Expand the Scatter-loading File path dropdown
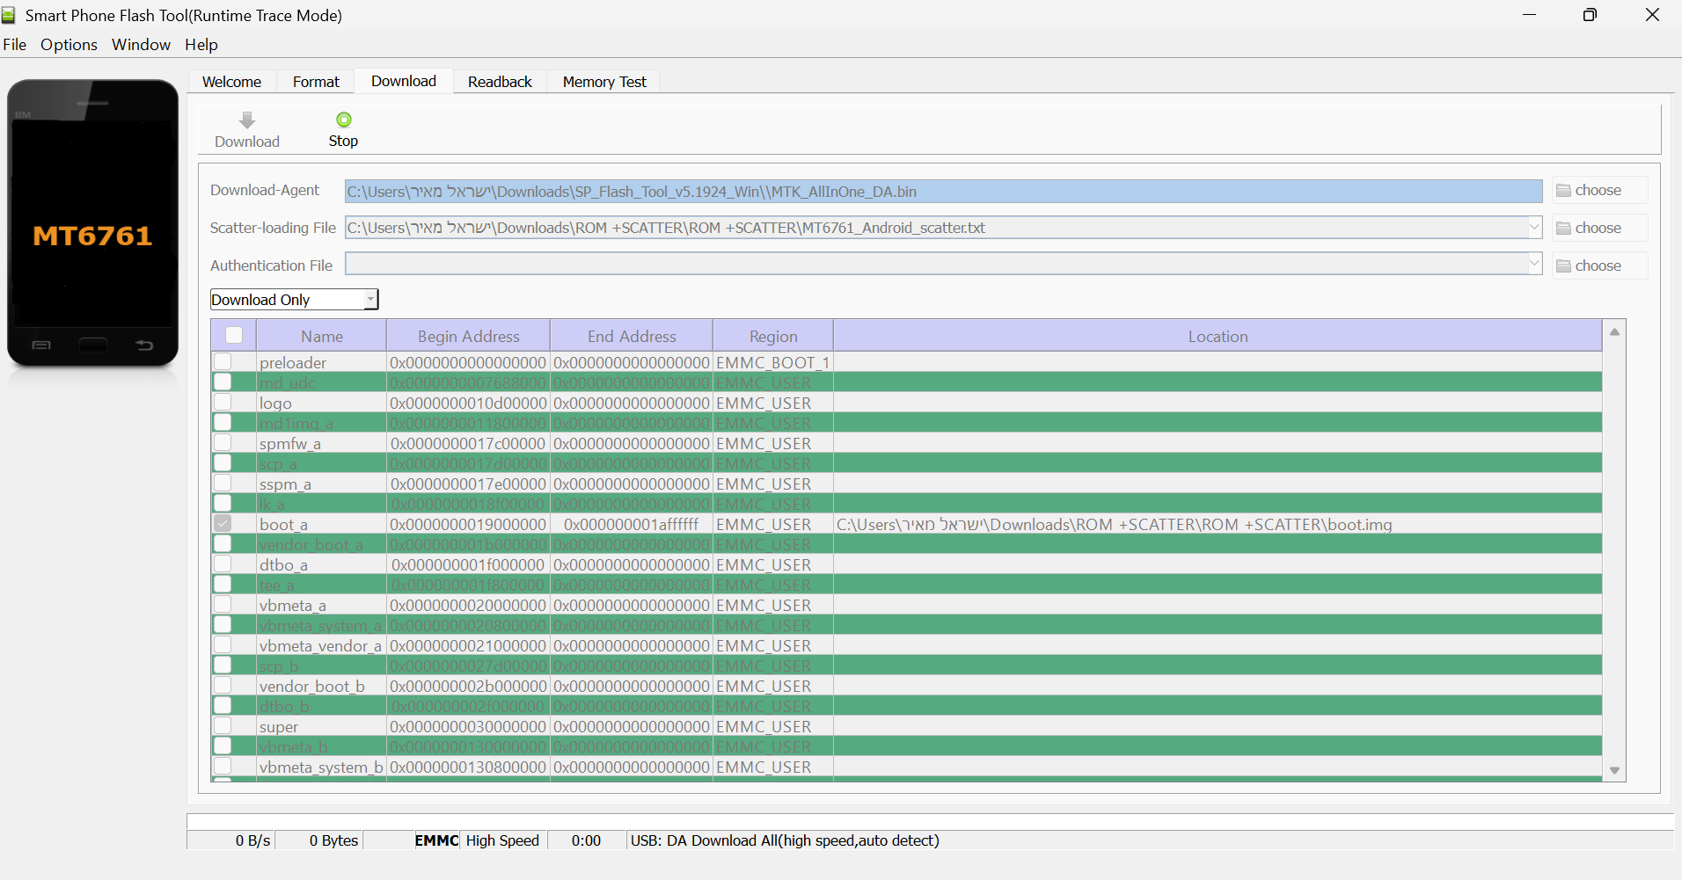1682x880 pixels. pyautogui.click(x=1534, y=228)
